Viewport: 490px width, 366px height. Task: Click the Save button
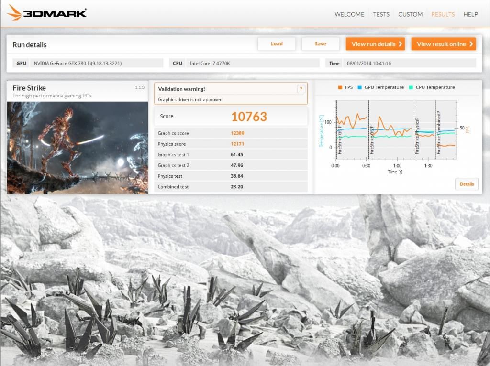(320, 44)
